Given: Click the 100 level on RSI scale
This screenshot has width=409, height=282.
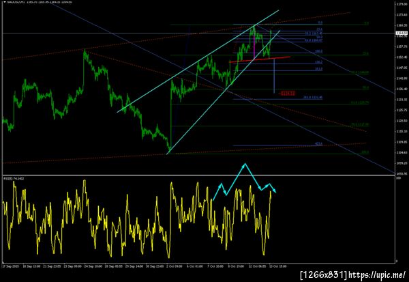Looking at the screenshot, I should coord(398,178).
